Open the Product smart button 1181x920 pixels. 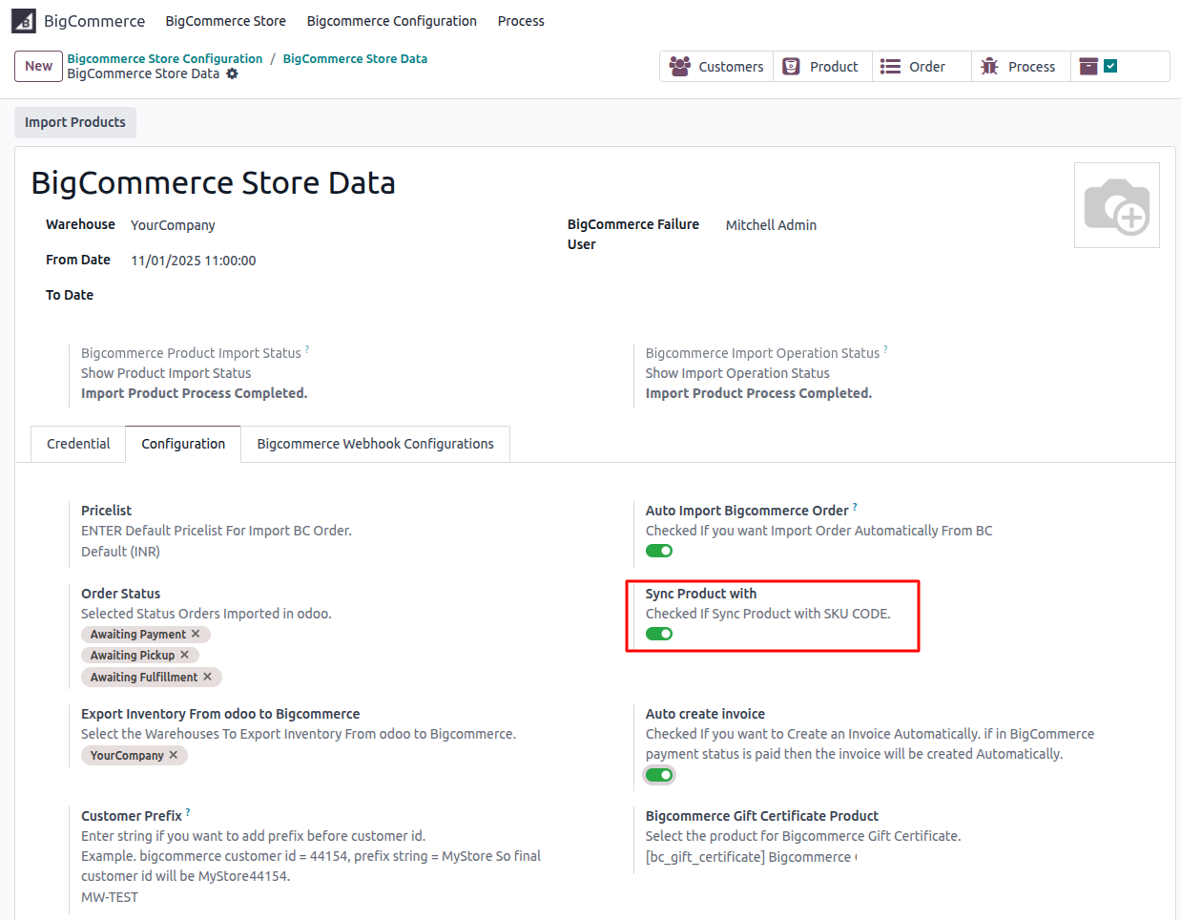[x=822, y=67]
